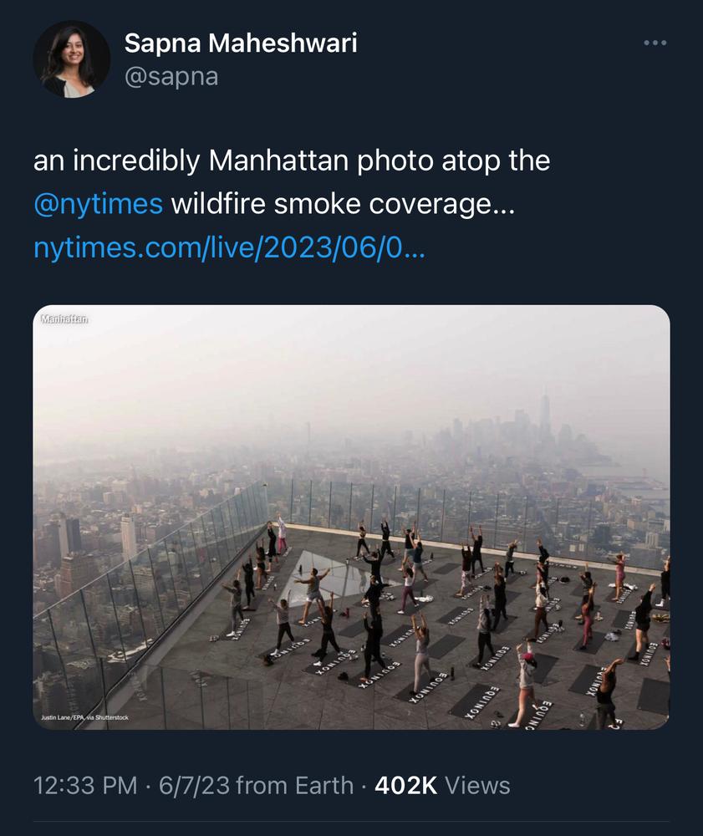Open the three-dot more options menu
Image resolution: width=703 pixels, height=836 pixels.
(x=655, y=43)
